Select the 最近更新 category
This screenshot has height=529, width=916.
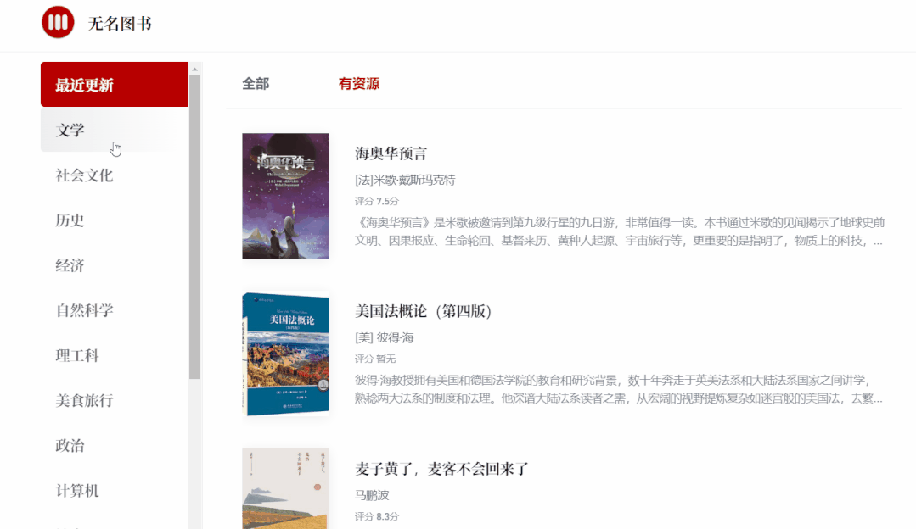click(x=115, y=85)
